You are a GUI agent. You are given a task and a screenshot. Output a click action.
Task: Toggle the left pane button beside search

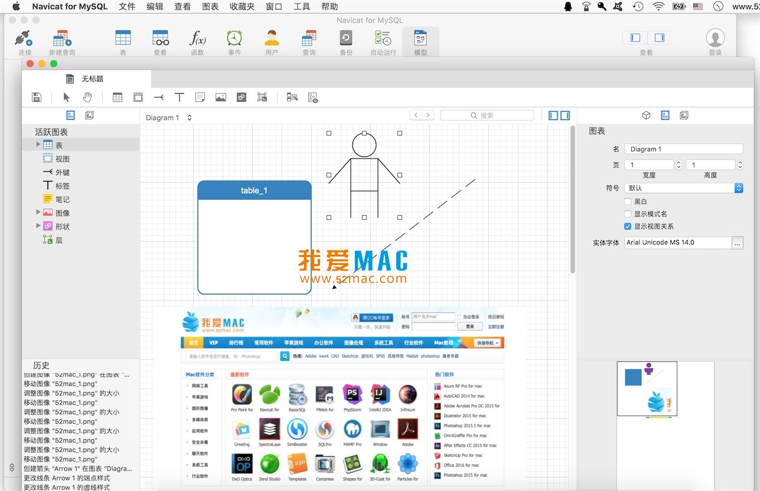(x=553, y=116)
